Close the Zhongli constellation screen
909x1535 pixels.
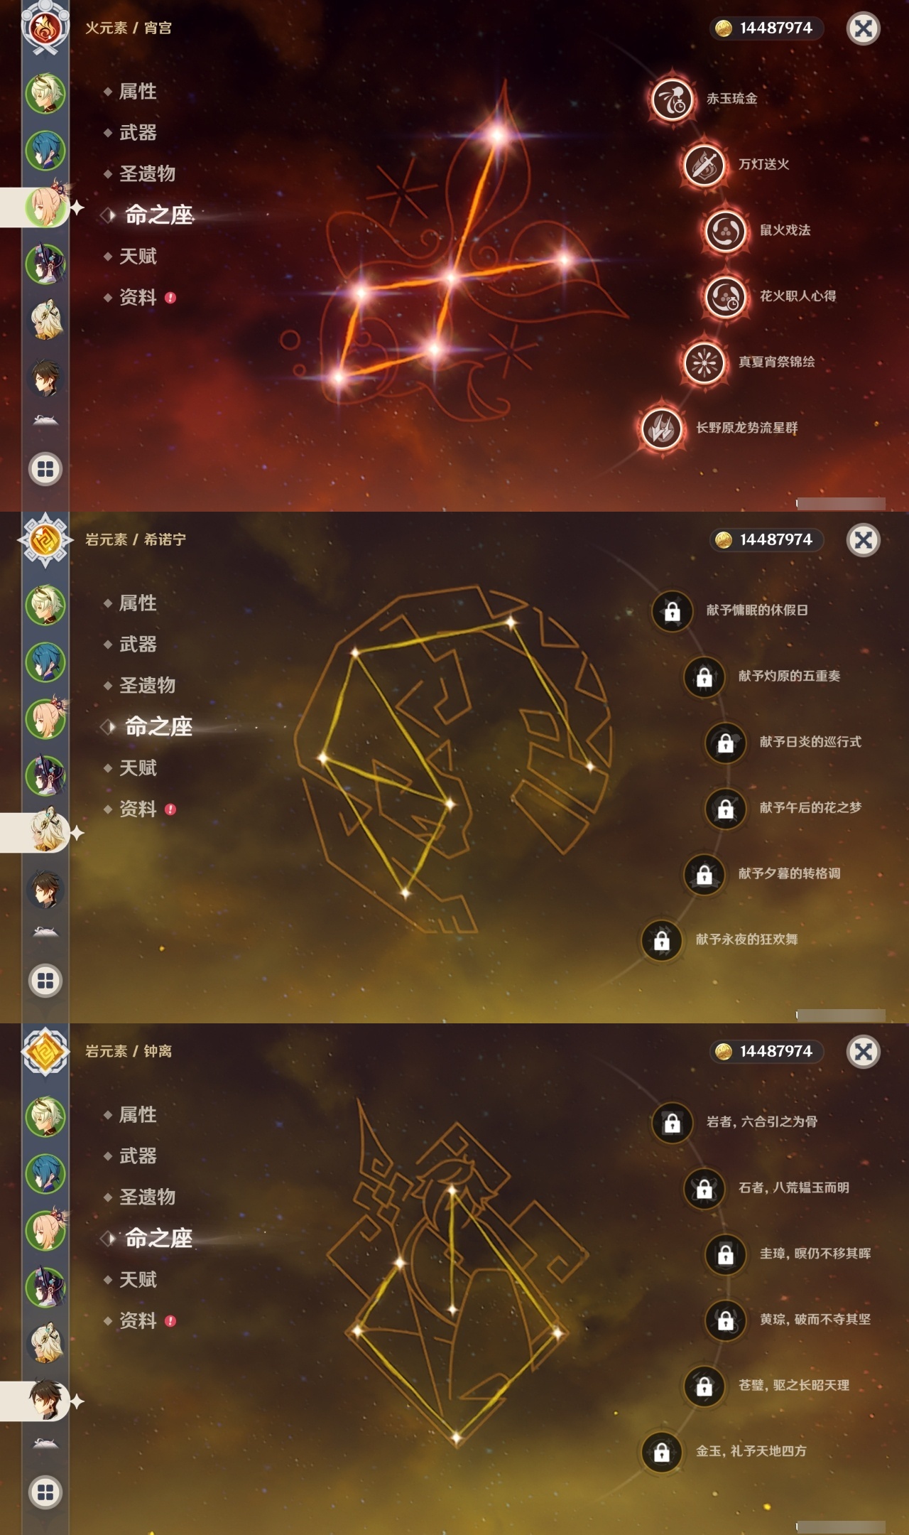pos(864,1051)
